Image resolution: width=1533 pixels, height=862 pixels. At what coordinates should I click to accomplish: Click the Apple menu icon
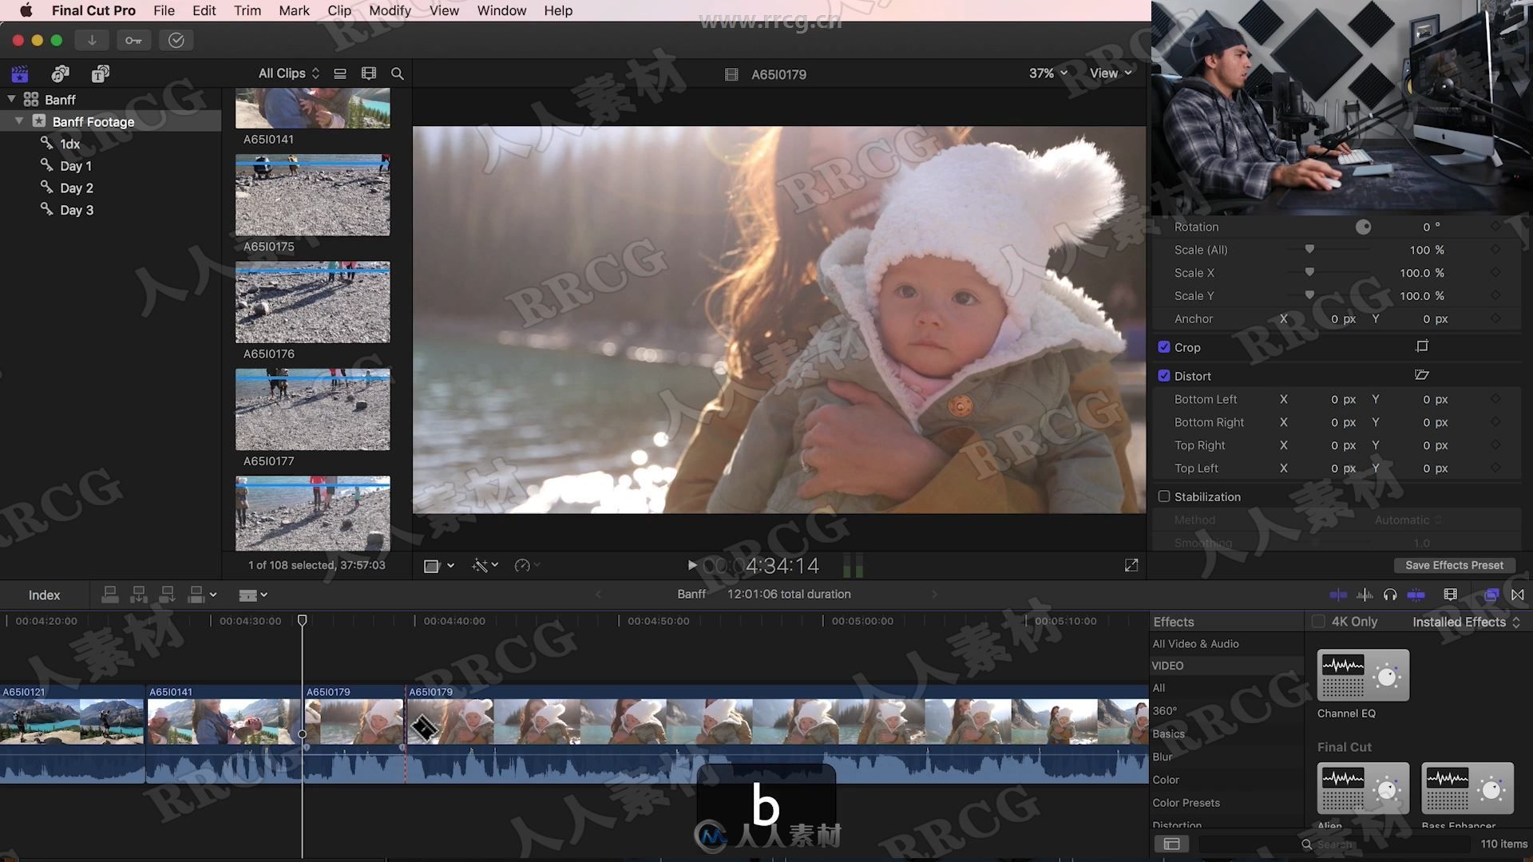(x=26, y=10)
